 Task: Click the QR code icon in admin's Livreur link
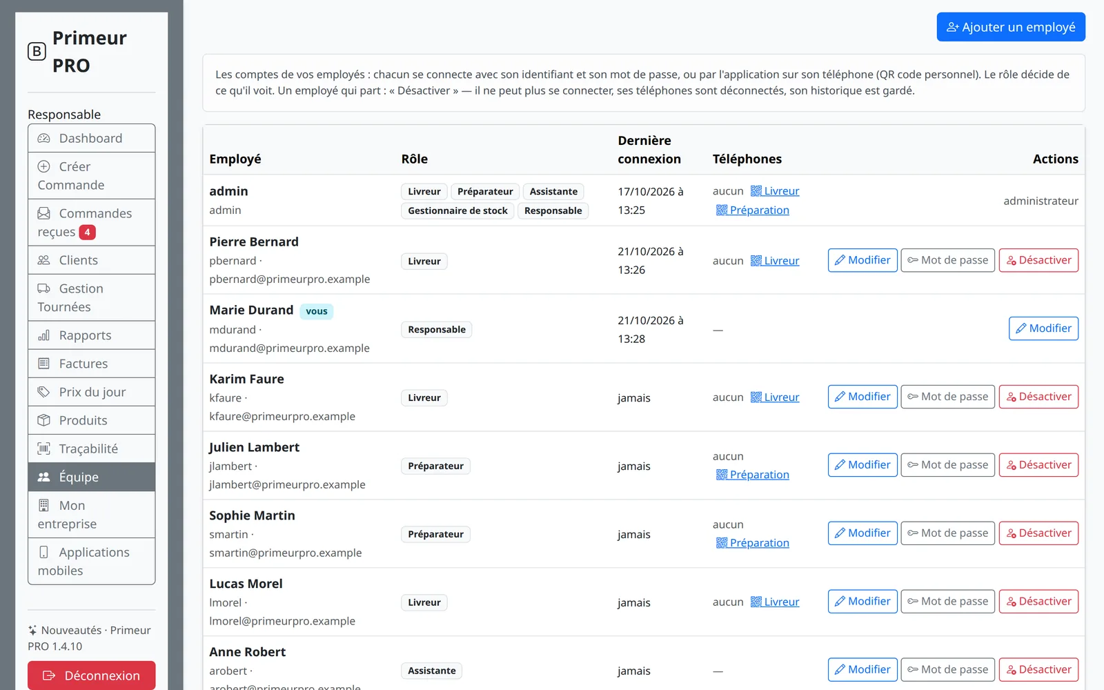click(x=756, y=191)
